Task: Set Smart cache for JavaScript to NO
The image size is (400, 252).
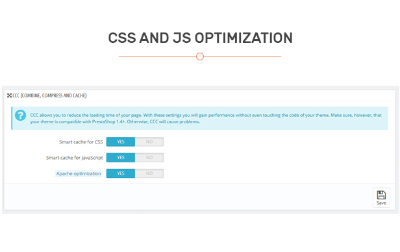Action: 149,158
